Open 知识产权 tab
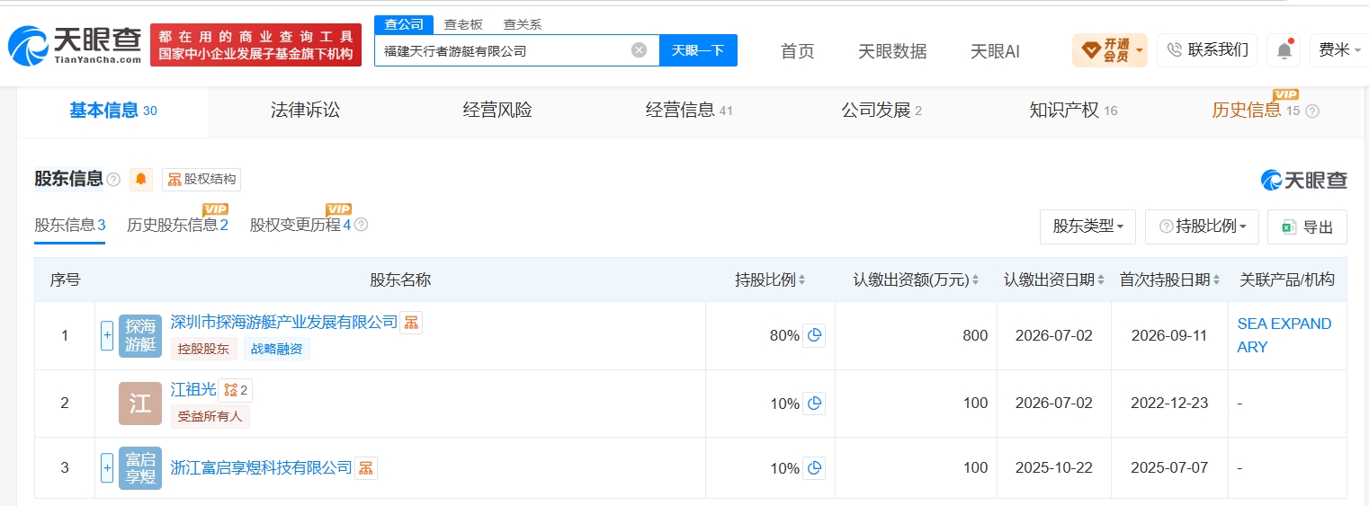Viewport: 1369px width, 506px height. (x=1073, y=111)
